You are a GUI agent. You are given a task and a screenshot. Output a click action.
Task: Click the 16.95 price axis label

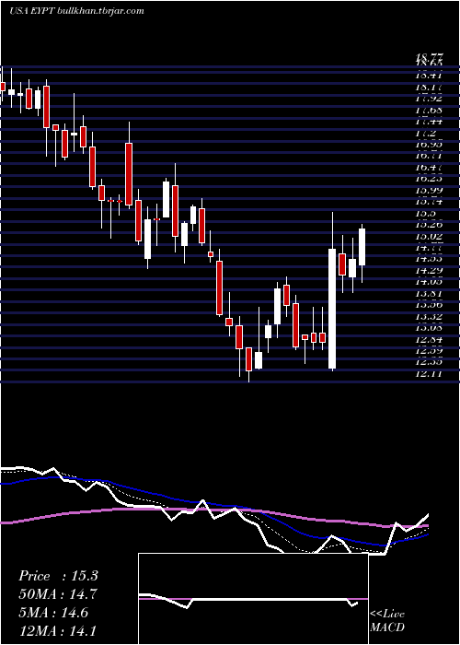pyautogui.click(x=429, y=145)
